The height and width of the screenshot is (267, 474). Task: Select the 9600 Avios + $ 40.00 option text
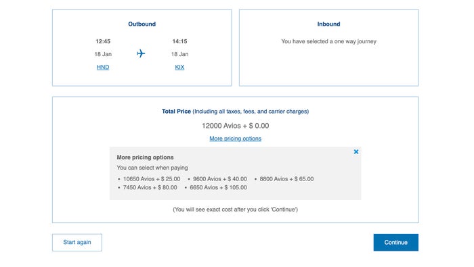pos(220,179)
